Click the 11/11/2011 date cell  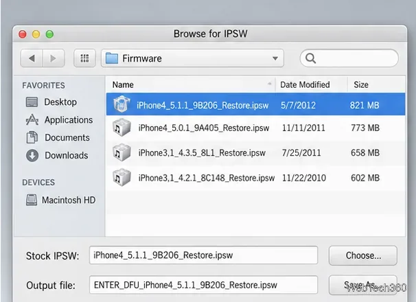pos(303,128)
